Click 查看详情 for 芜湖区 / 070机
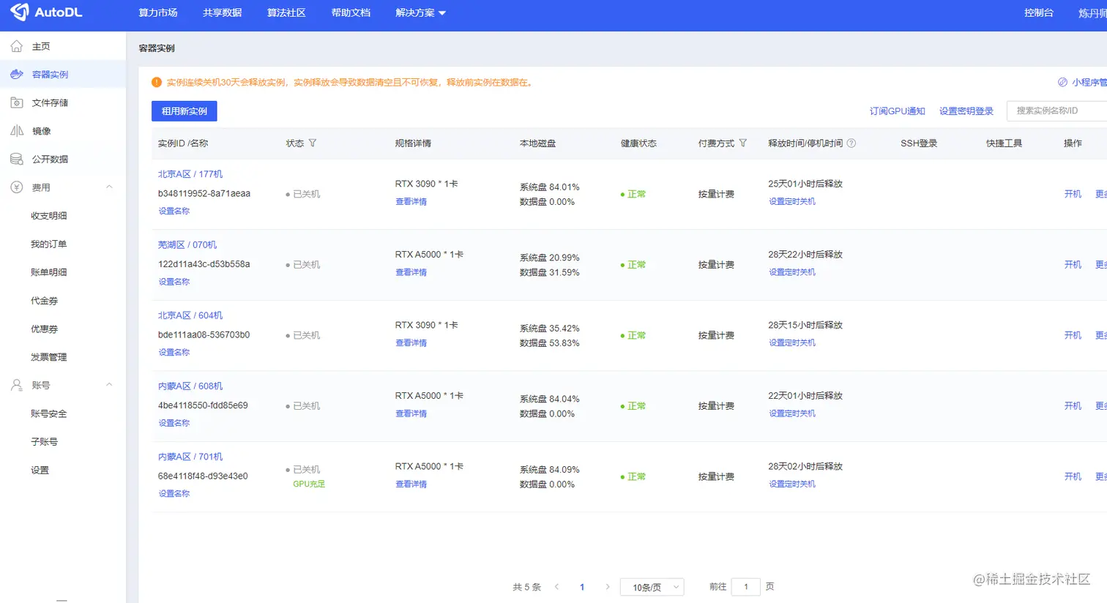1107x603 pixels. click(411, 272)
